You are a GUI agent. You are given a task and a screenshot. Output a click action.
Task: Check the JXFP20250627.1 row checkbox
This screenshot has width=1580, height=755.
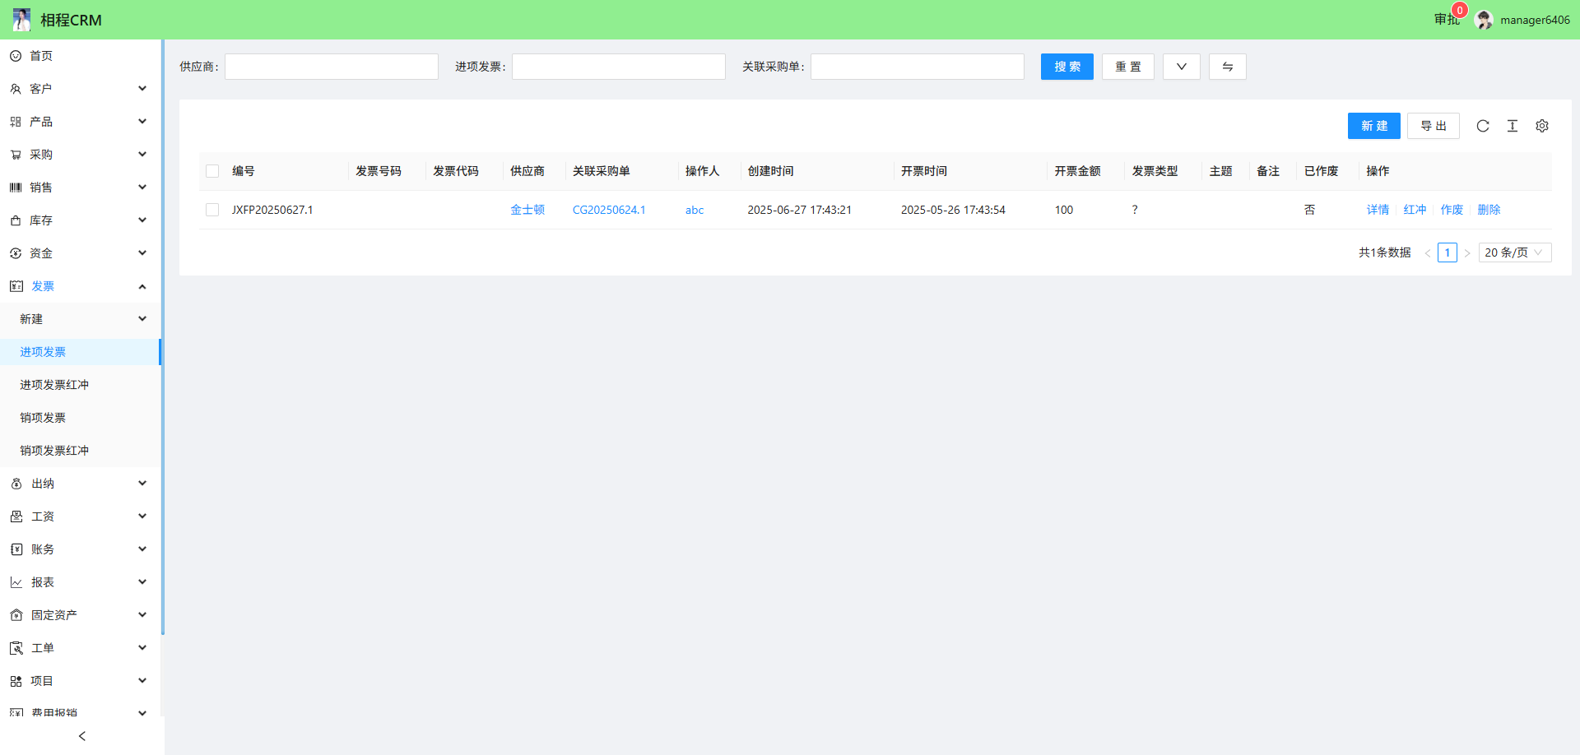coord(212,210)
